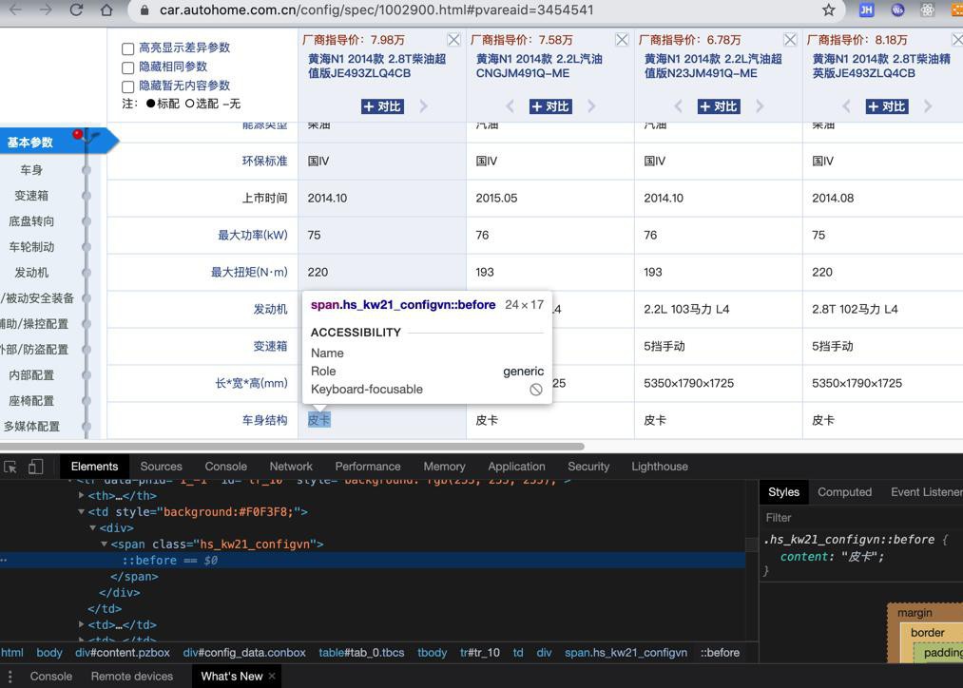
Task: Move the 6.78万 column left with the arrow
Action: click(678, 106)
